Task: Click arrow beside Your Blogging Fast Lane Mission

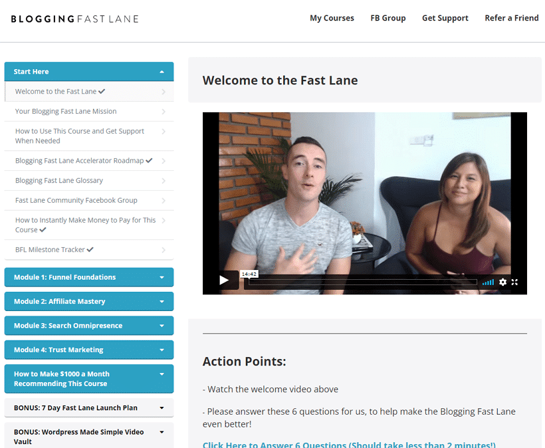Action: [x=163, y=112]
